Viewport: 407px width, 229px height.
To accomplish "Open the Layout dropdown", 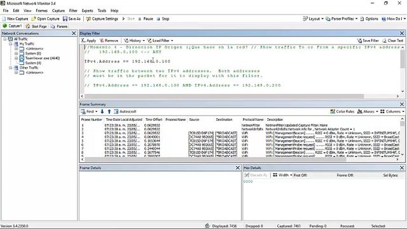I will coord(313,18).
